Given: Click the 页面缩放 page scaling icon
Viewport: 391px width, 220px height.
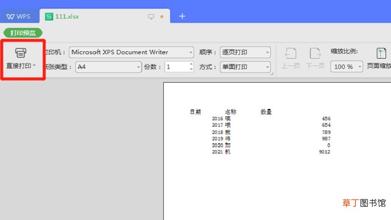Looking at the screenshot, I should point(381,53).
